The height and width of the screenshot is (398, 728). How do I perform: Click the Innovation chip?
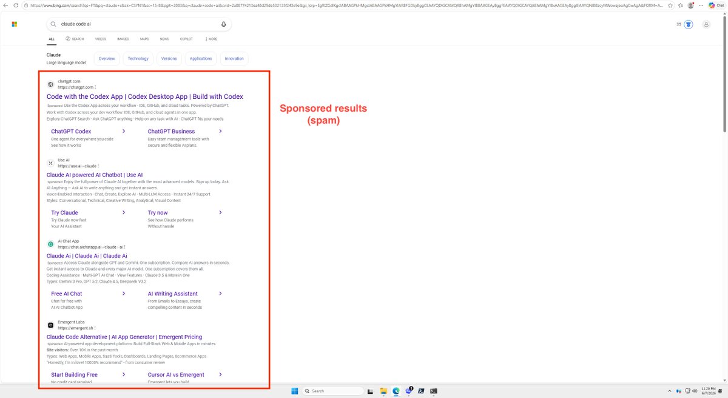pyautogui.click(x=234, y=59)
